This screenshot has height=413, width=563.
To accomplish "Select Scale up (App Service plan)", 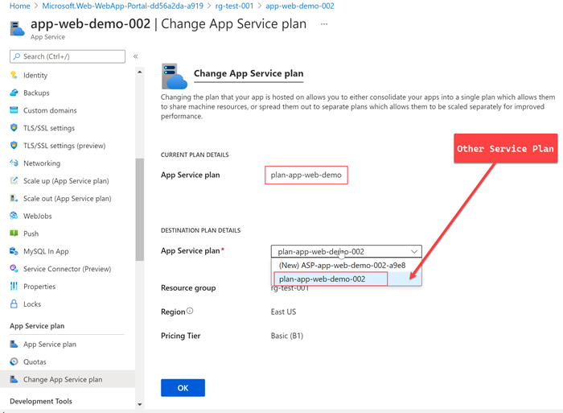I will tap(66, 181).
